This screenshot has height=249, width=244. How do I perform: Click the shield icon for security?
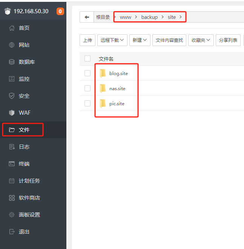pyautogui.click(x=12, y=96)
